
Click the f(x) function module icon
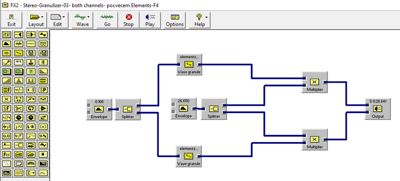pos(6,154)
